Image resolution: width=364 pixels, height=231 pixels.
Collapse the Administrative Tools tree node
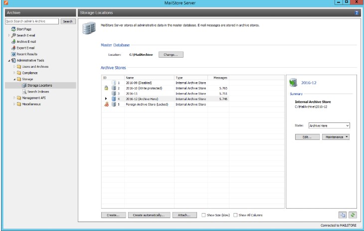click(9, 60)
